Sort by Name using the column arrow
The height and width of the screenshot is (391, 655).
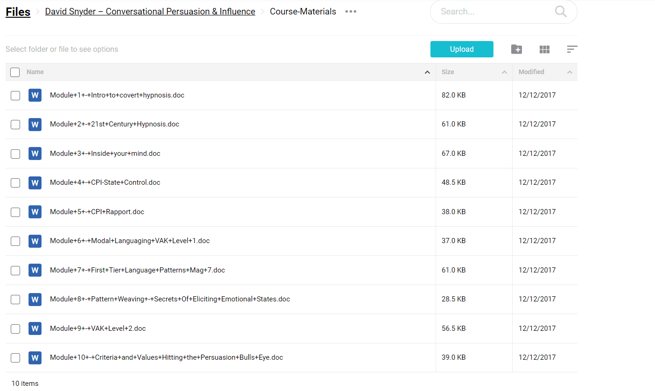point(427,72)
